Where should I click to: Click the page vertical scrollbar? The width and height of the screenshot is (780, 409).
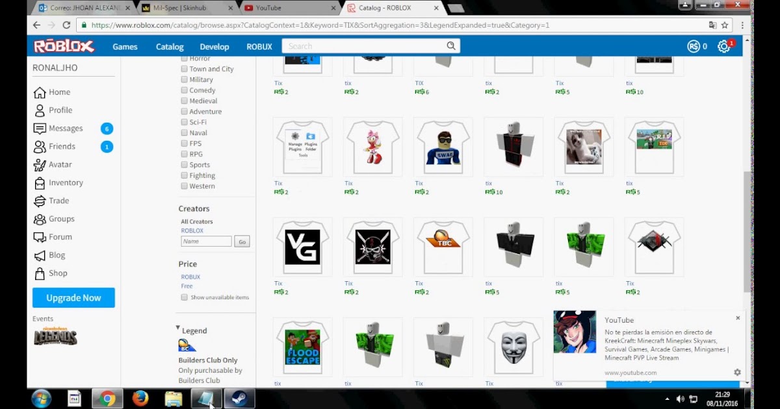pos(747,230)
